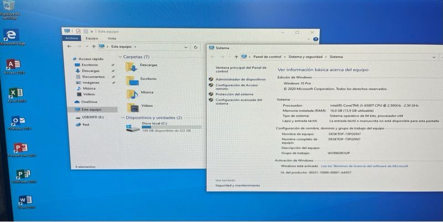Viewport: 443px width, 222px height.
Task: Select the Vídeos folder icon
Action: click(133, 107)
